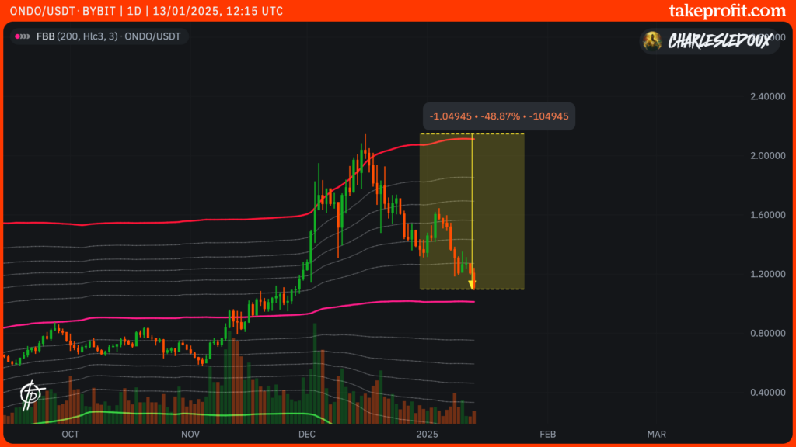Click the yellow down arrow on measurement

[x=472, y=284]
